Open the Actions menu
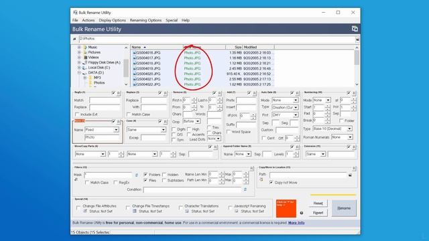This screenshot has width=429, height=241. click(88, 20)
